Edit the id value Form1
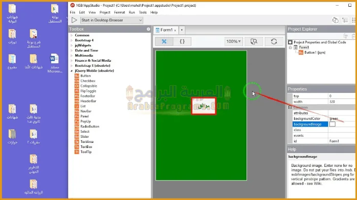Screen dimensions: 357x200 point(342,141)
